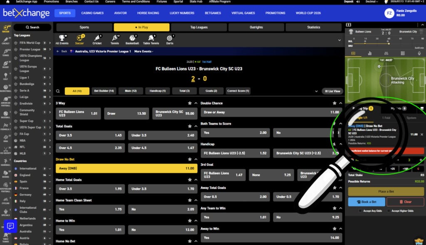
Task: Collapse the Total Goals market section
Action: 196,126
